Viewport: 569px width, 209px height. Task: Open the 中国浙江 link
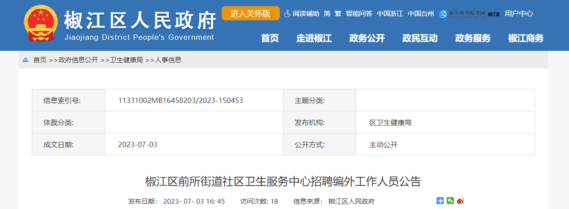tap(390, 14)
